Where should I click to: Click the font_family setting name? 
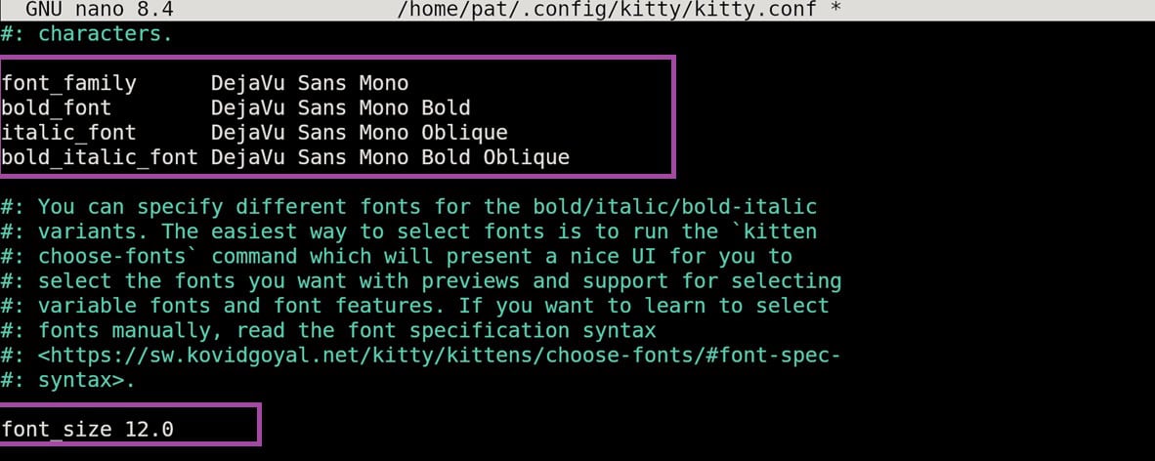click(68, 83)
